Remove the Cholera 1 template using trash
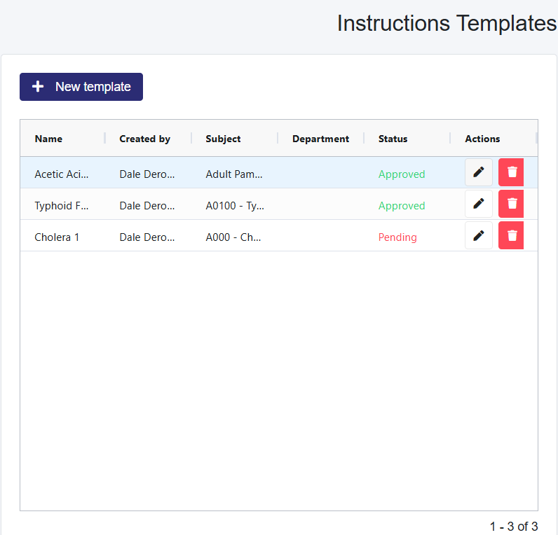This screenshot has width=558, height=535. [512, 235]
